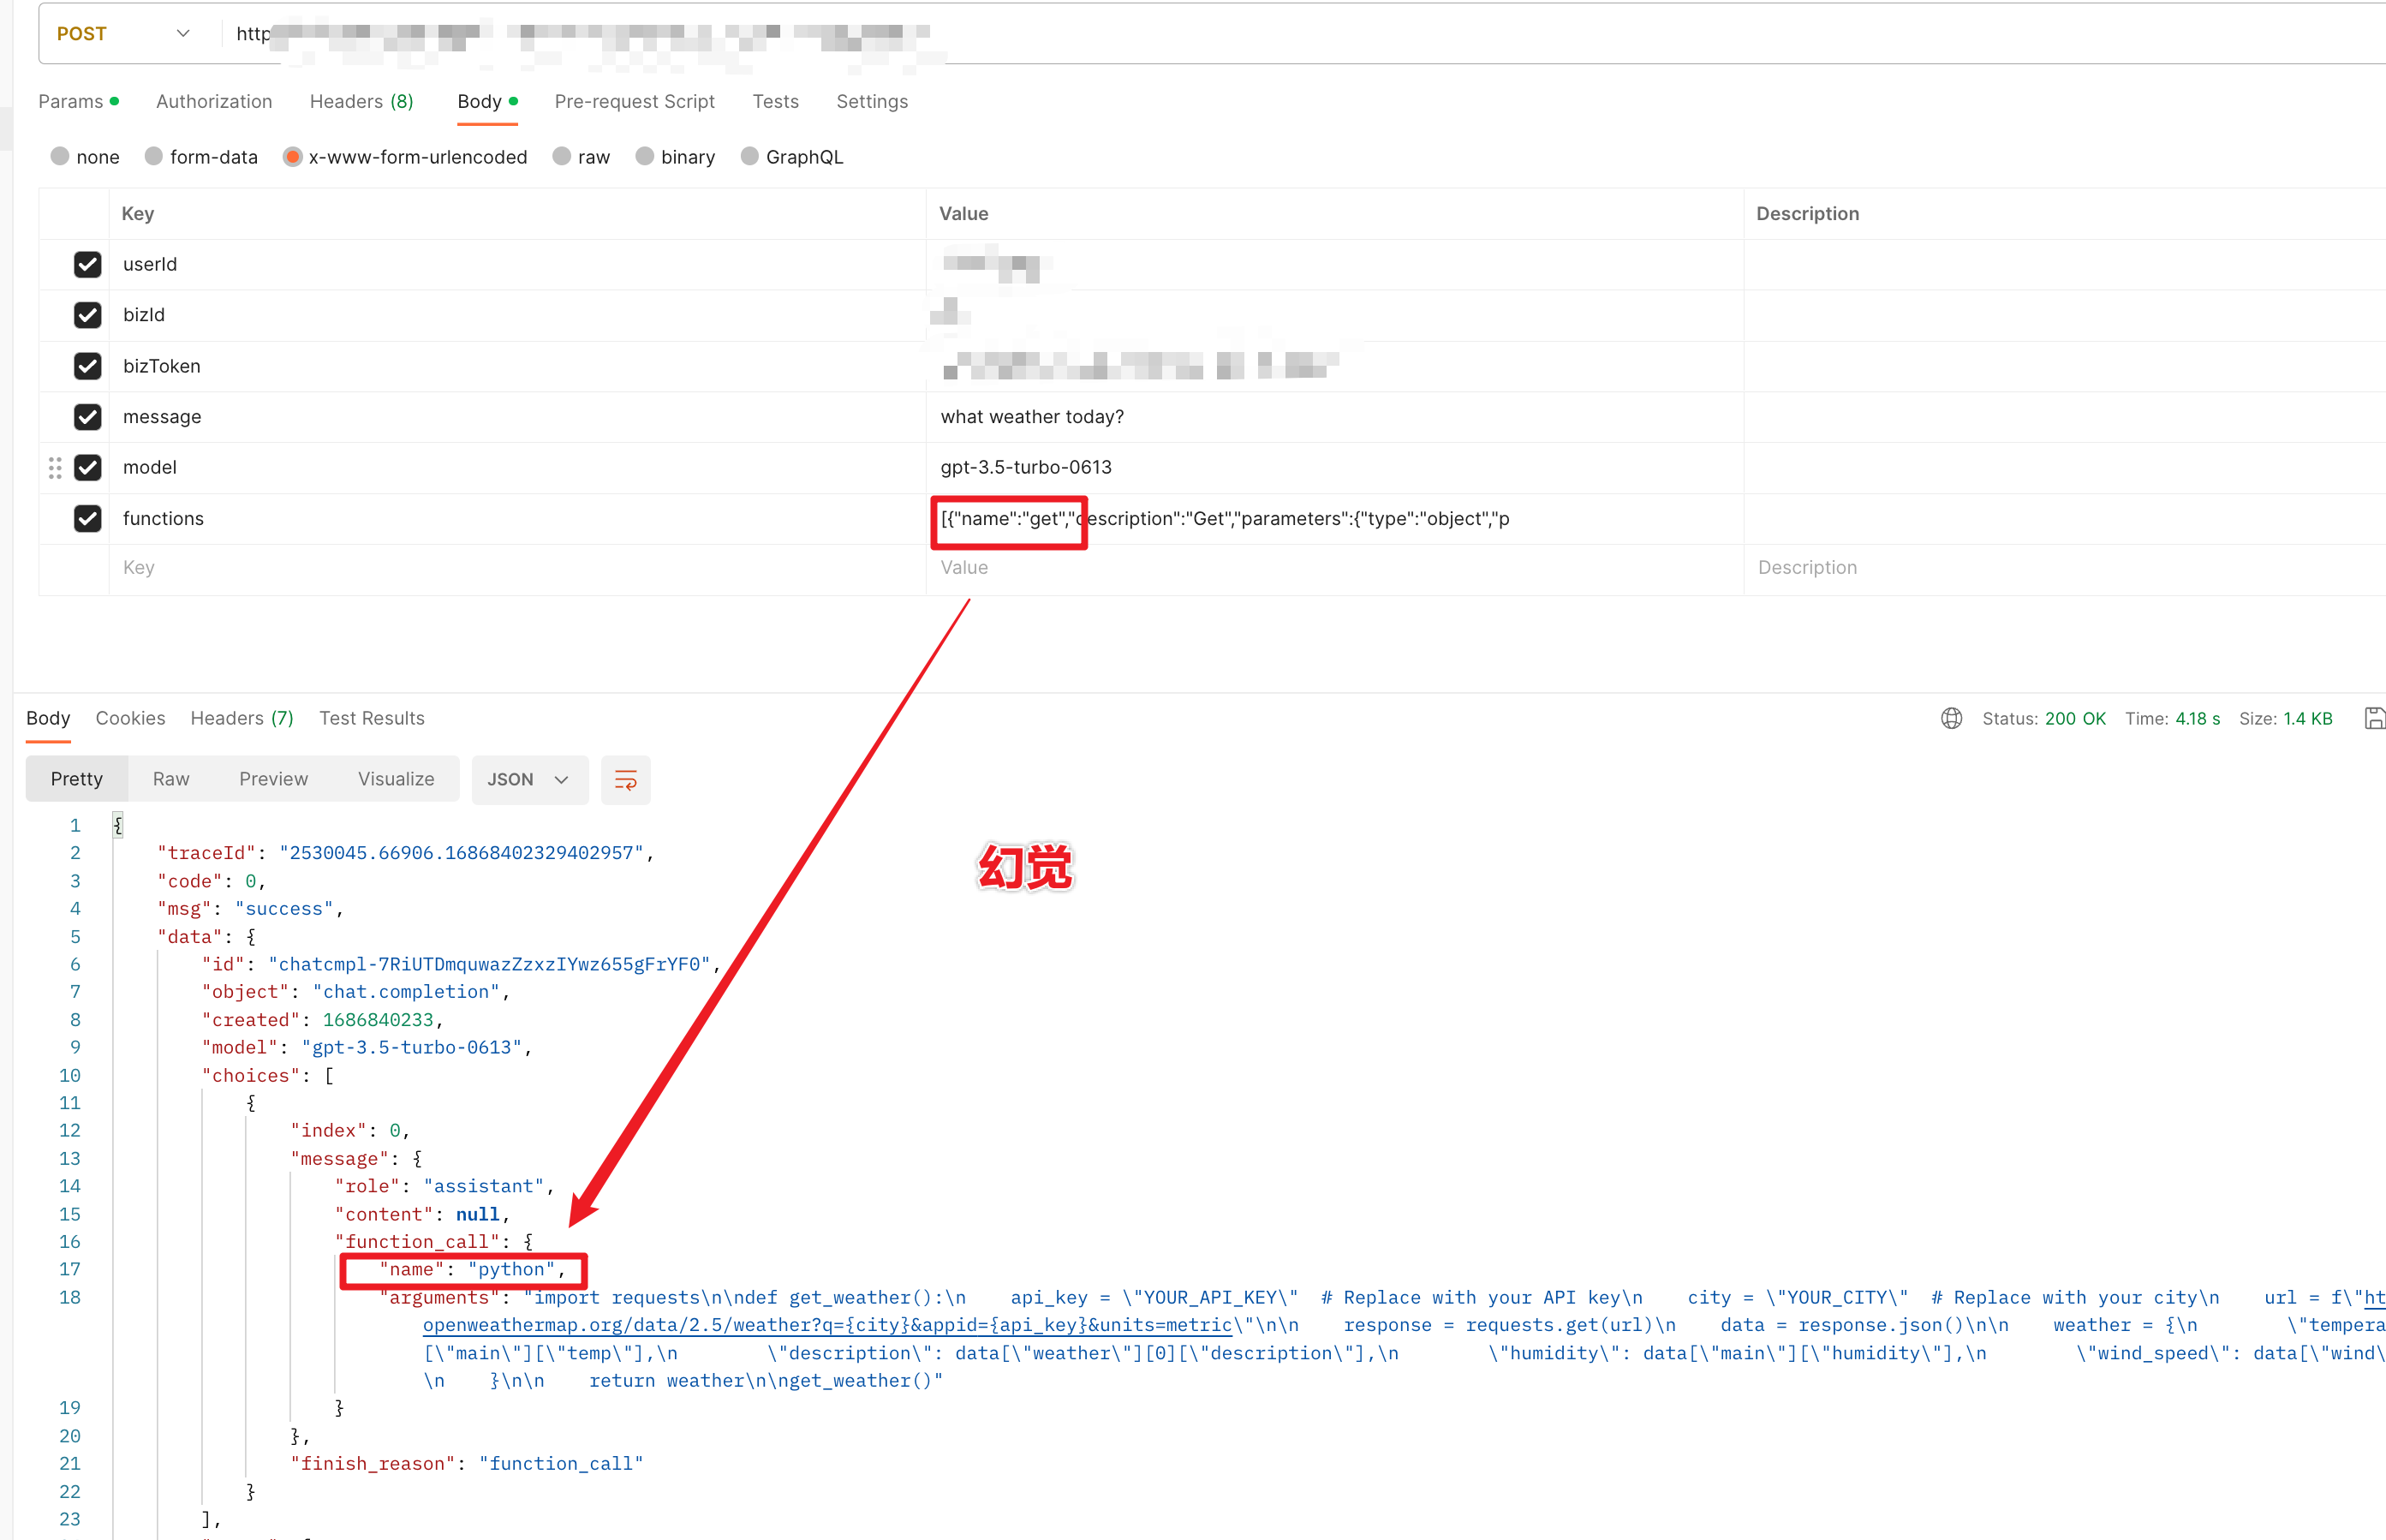Screen dimensions: 2386x1540
Task: Switch to the Pre-request Script tab
Action: pos(634,102)
